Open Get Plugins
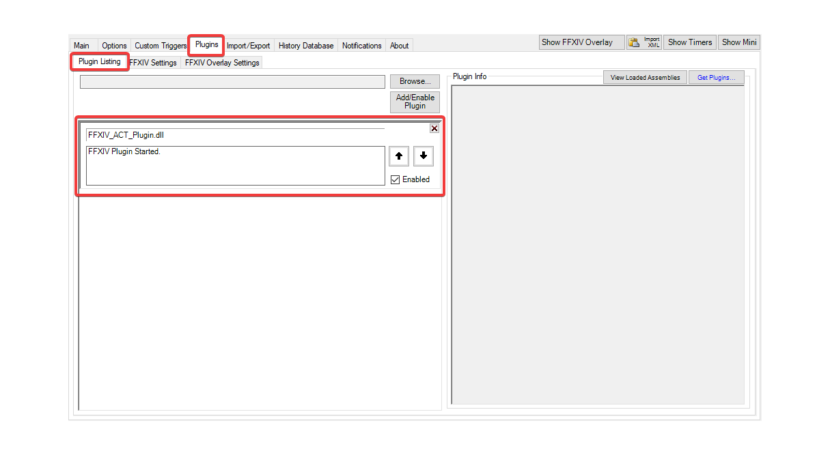Screen dimensions: 830x455 tap(716, 76)
